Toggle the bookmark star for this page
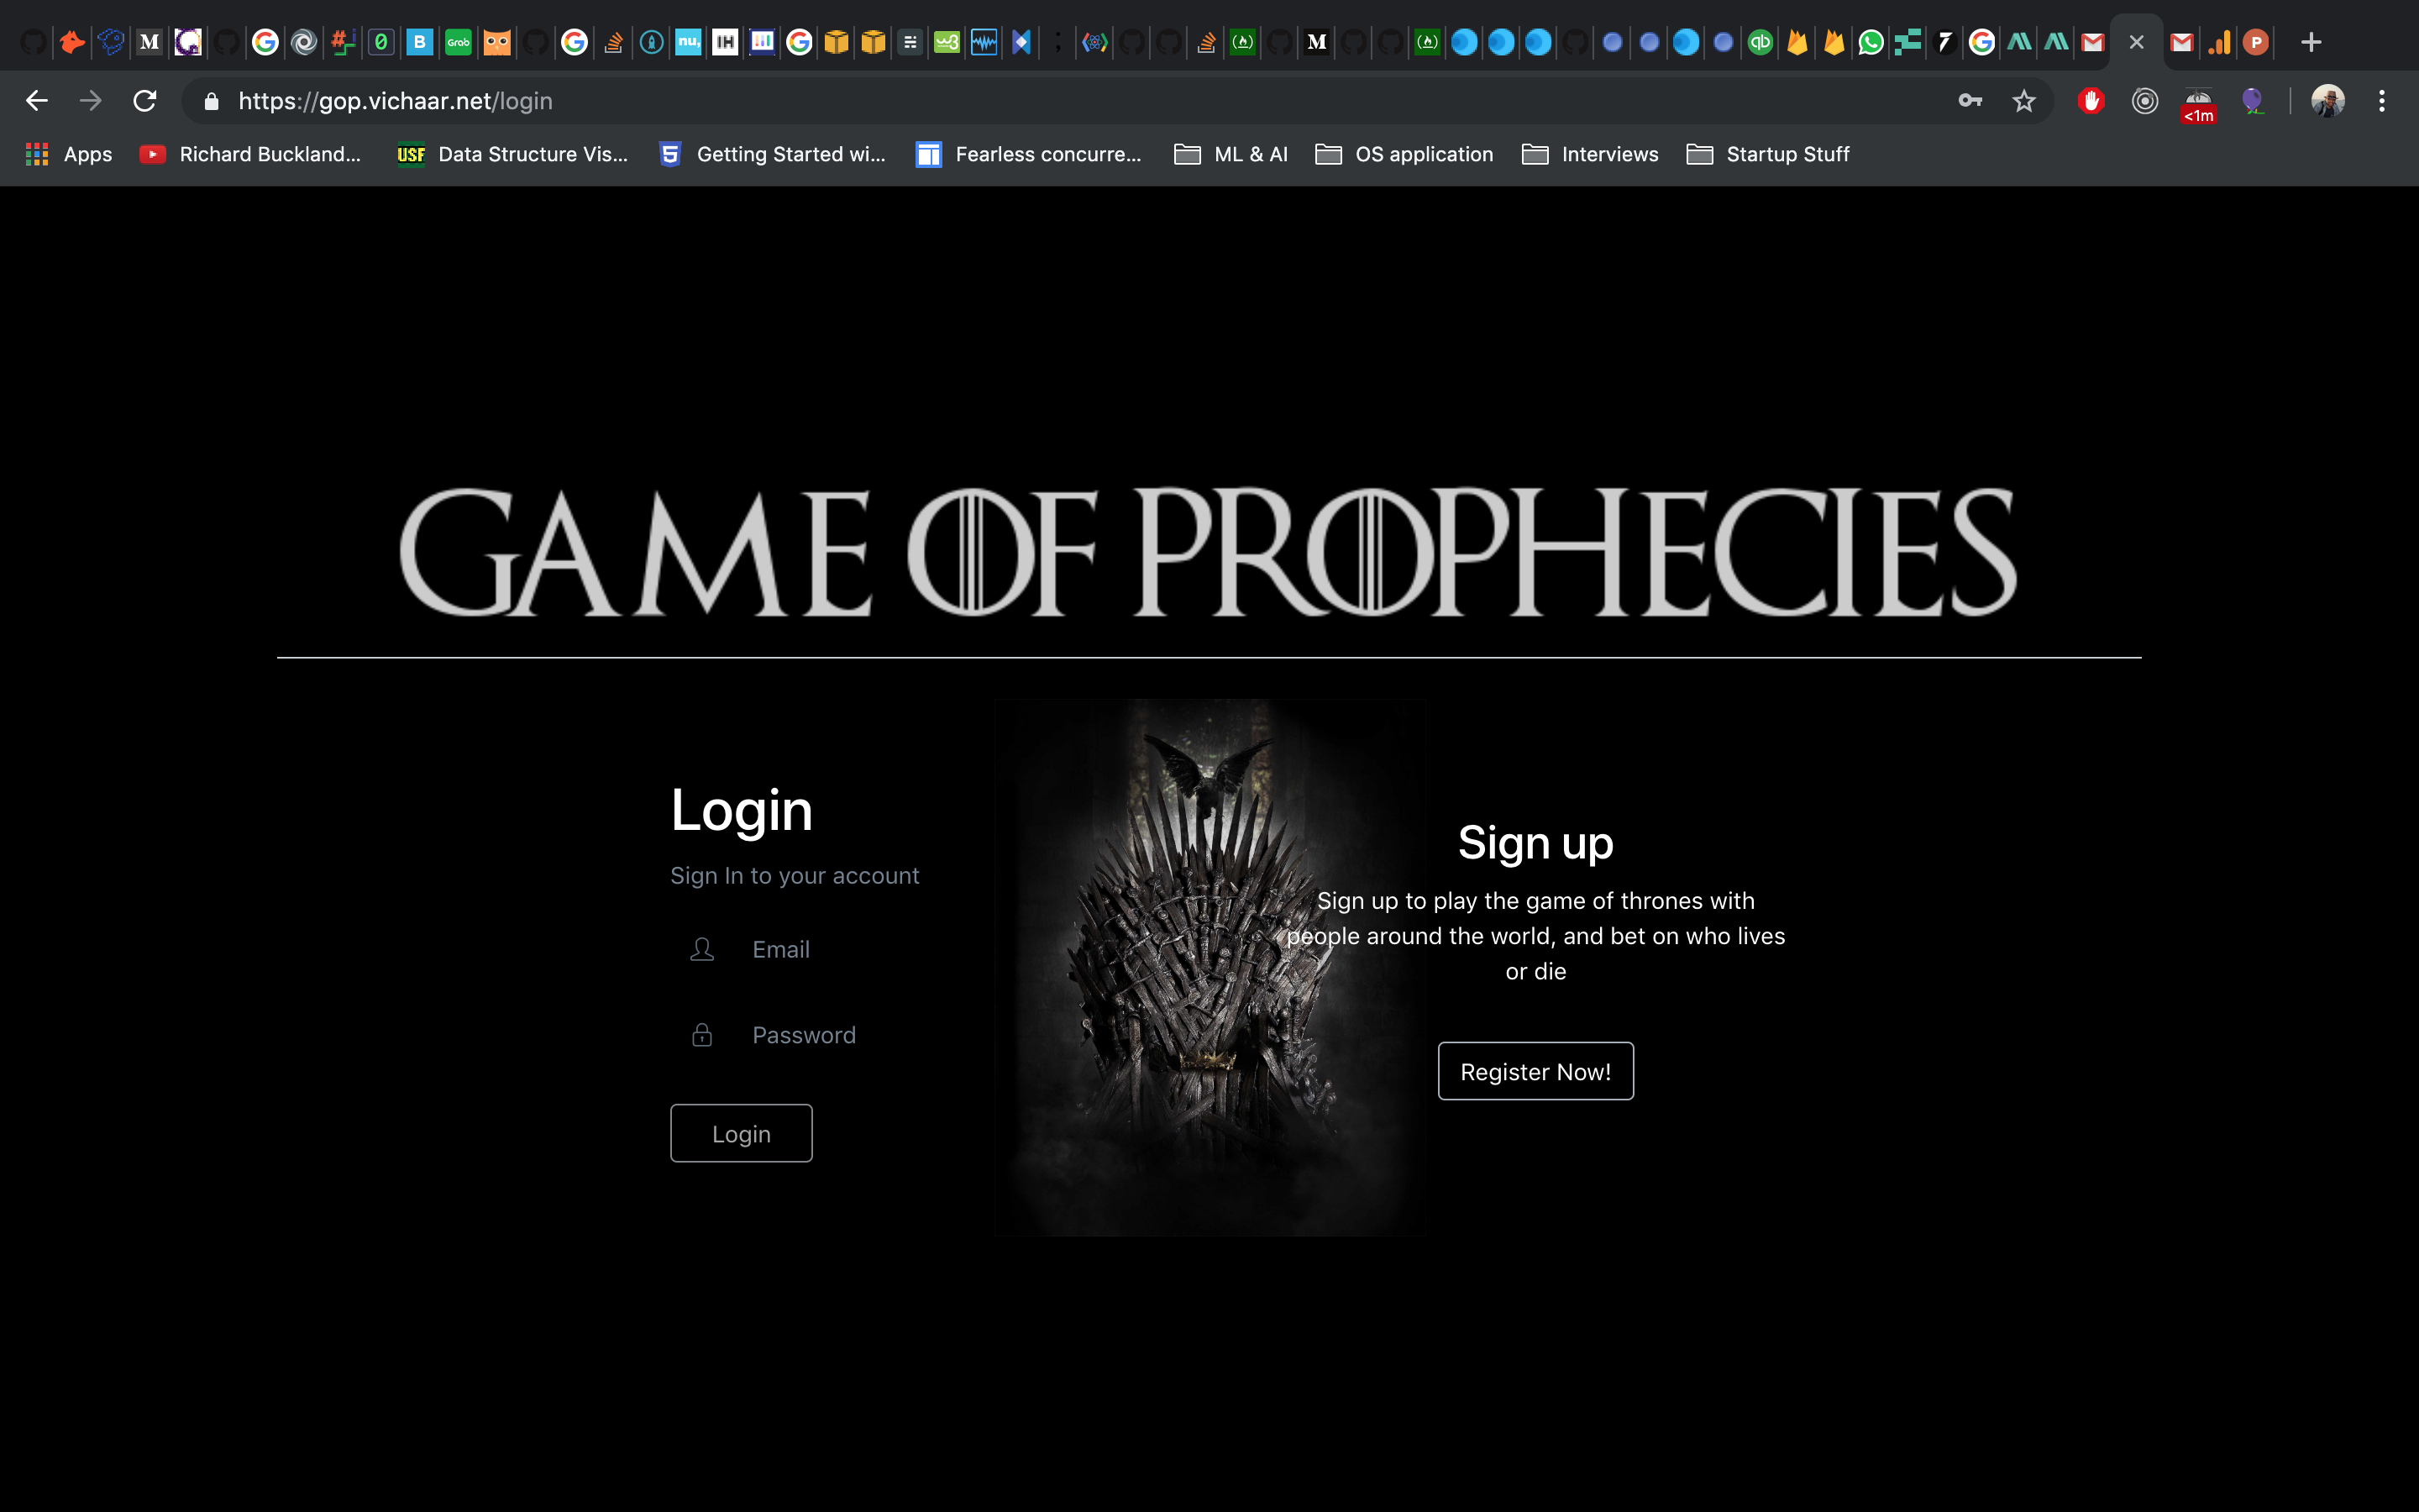This screenshot has width=2419, height=1512. 2024,100
